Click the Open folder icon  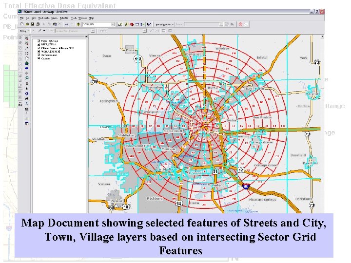click(x=27, y=24)
